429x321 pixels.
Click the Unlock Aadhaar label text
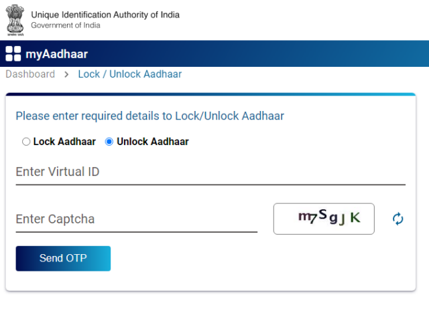(x=153, y=142)
